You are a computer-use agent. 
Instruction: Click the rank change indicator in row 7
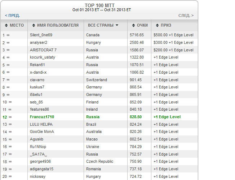(x=8, y=80)
